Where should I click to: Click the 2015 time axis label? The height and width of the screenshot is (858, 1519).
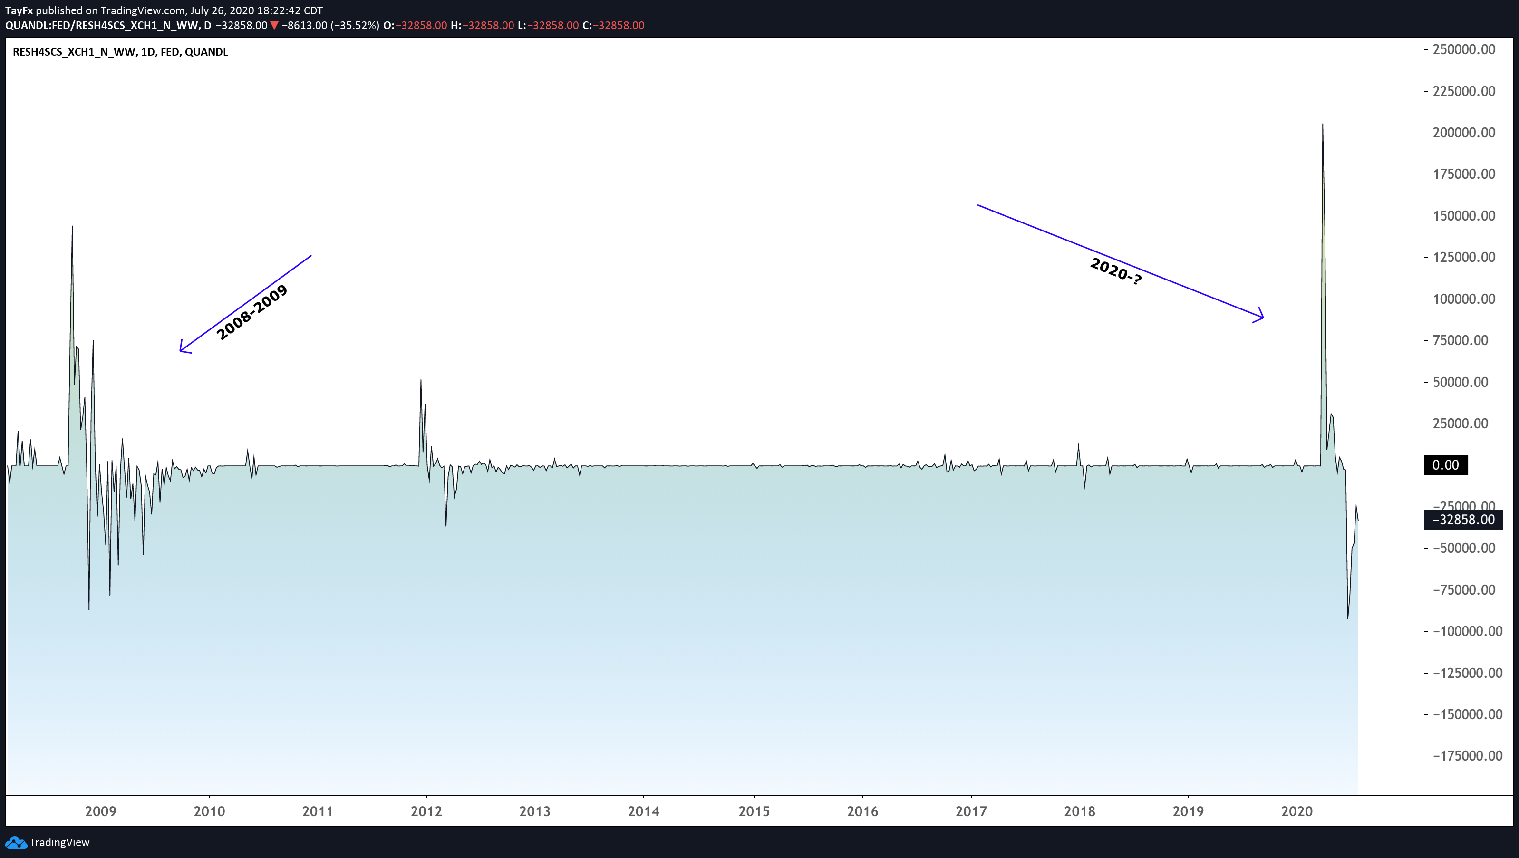(754, 811)
